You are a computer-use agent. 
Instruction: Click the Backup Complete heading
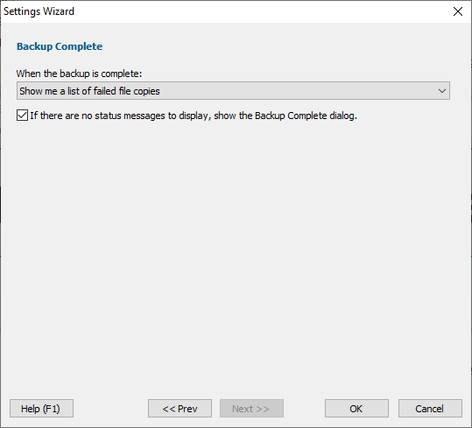tap(60, 46)
